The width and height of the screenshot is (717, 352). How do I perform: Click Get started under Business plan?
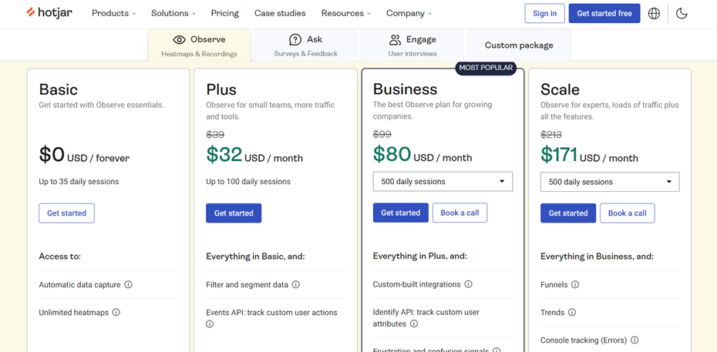pyautogui.click(x=401, y=213)
